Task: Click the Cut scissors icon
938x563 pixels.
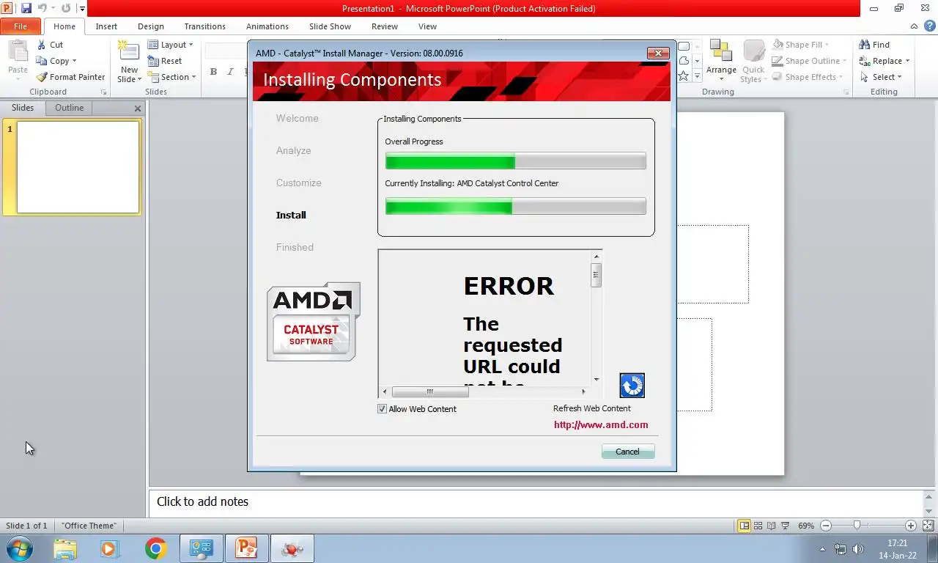Action: click(x=42, y=45)
